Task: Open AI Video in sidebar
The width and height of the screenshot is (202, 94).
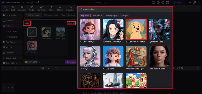Action: pos(12,21)
